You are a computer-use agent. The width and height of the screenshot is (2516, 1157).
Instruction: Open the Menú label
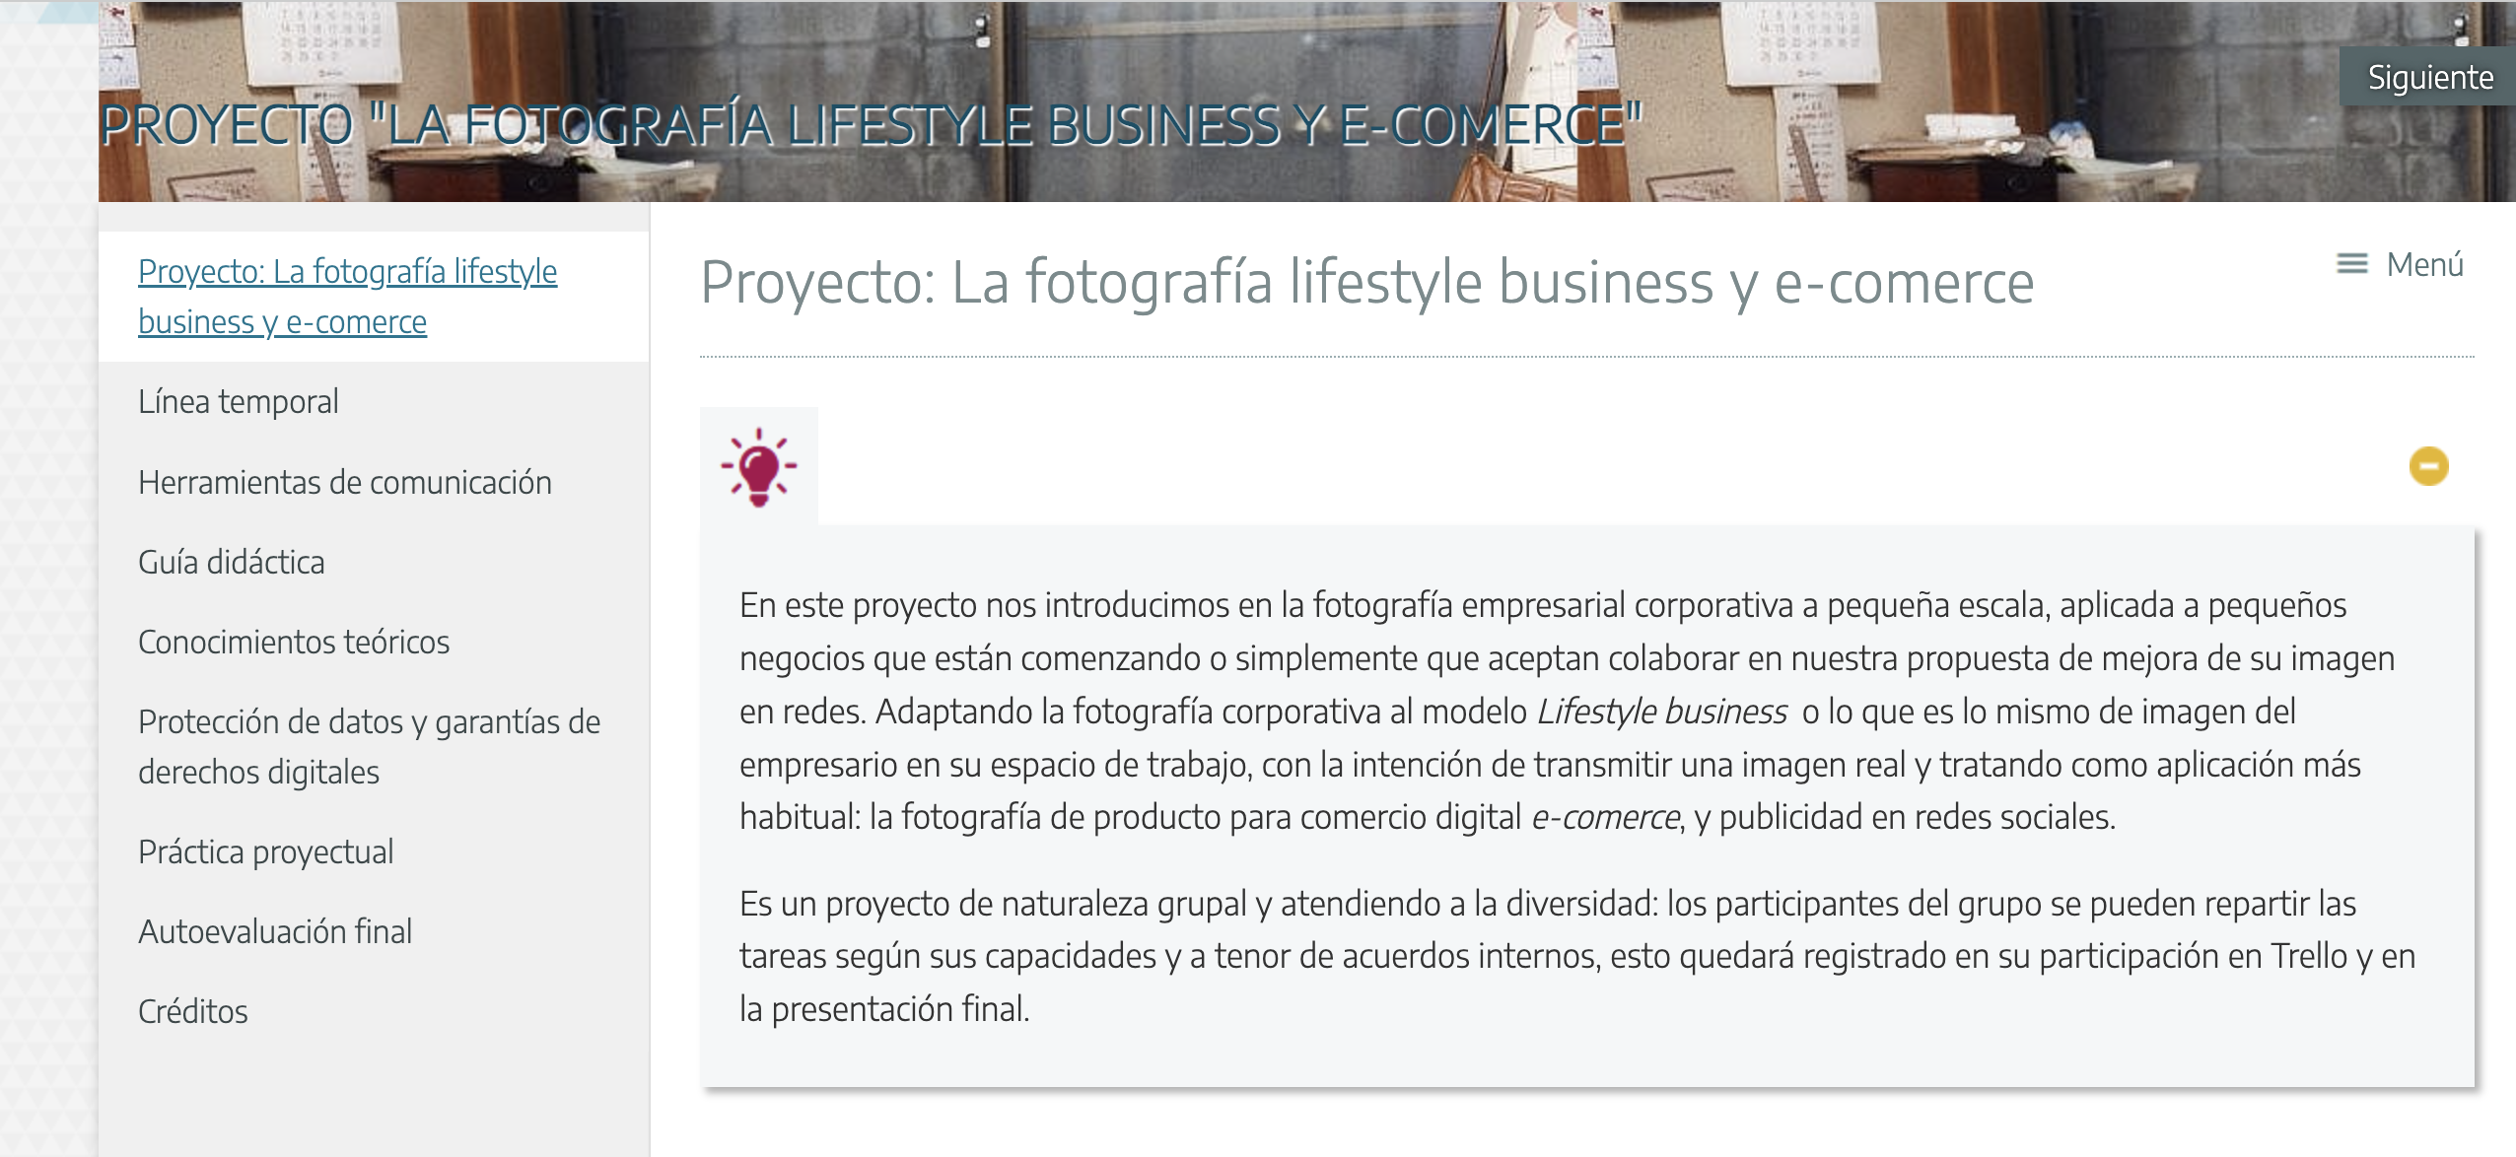2424,264
